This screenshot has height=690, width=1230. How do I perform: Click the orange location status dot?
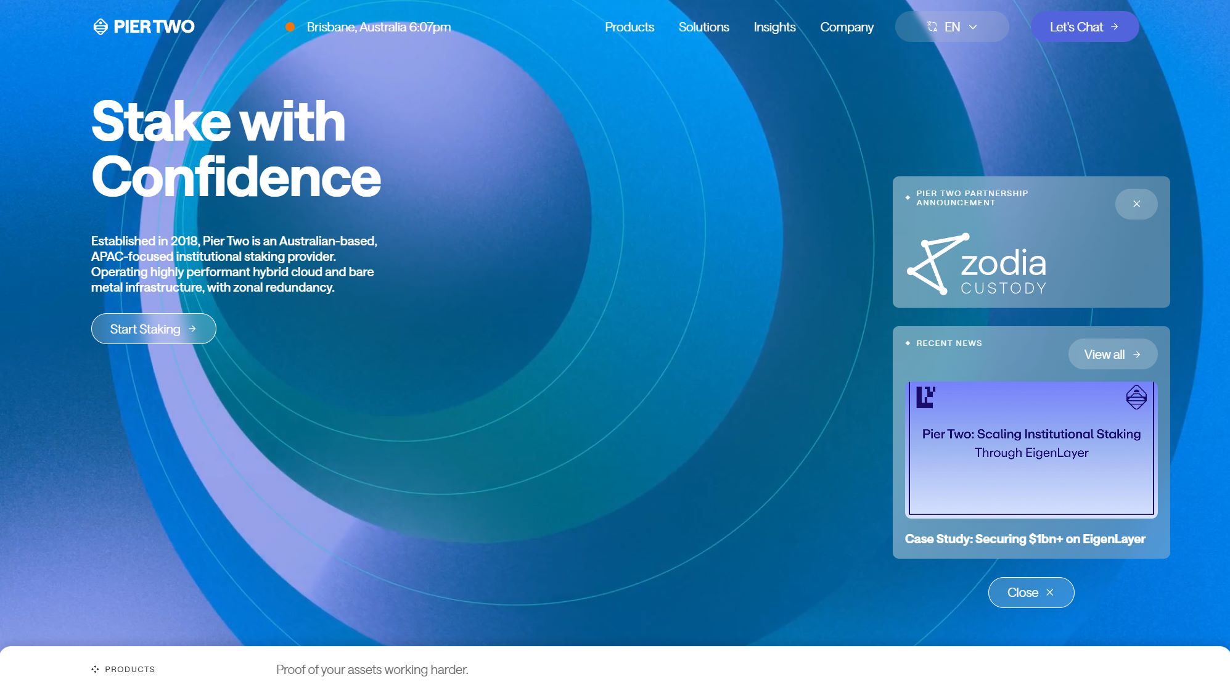click(290, 27)
